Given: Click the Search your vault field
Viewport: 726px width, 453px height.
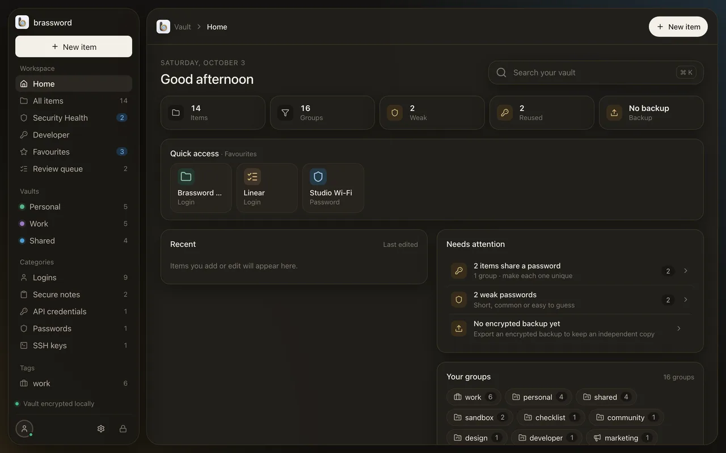Looking at the screenshot, I should pyautogui.click(x=596, y=72).
